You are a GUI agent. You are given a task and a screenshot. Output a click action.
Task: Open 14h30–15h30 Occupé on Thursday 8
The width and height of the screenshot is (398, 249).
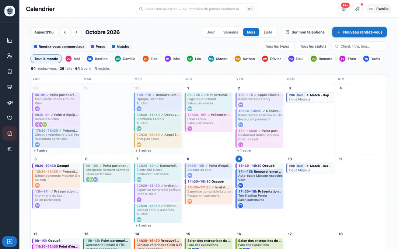coord(208,181)
